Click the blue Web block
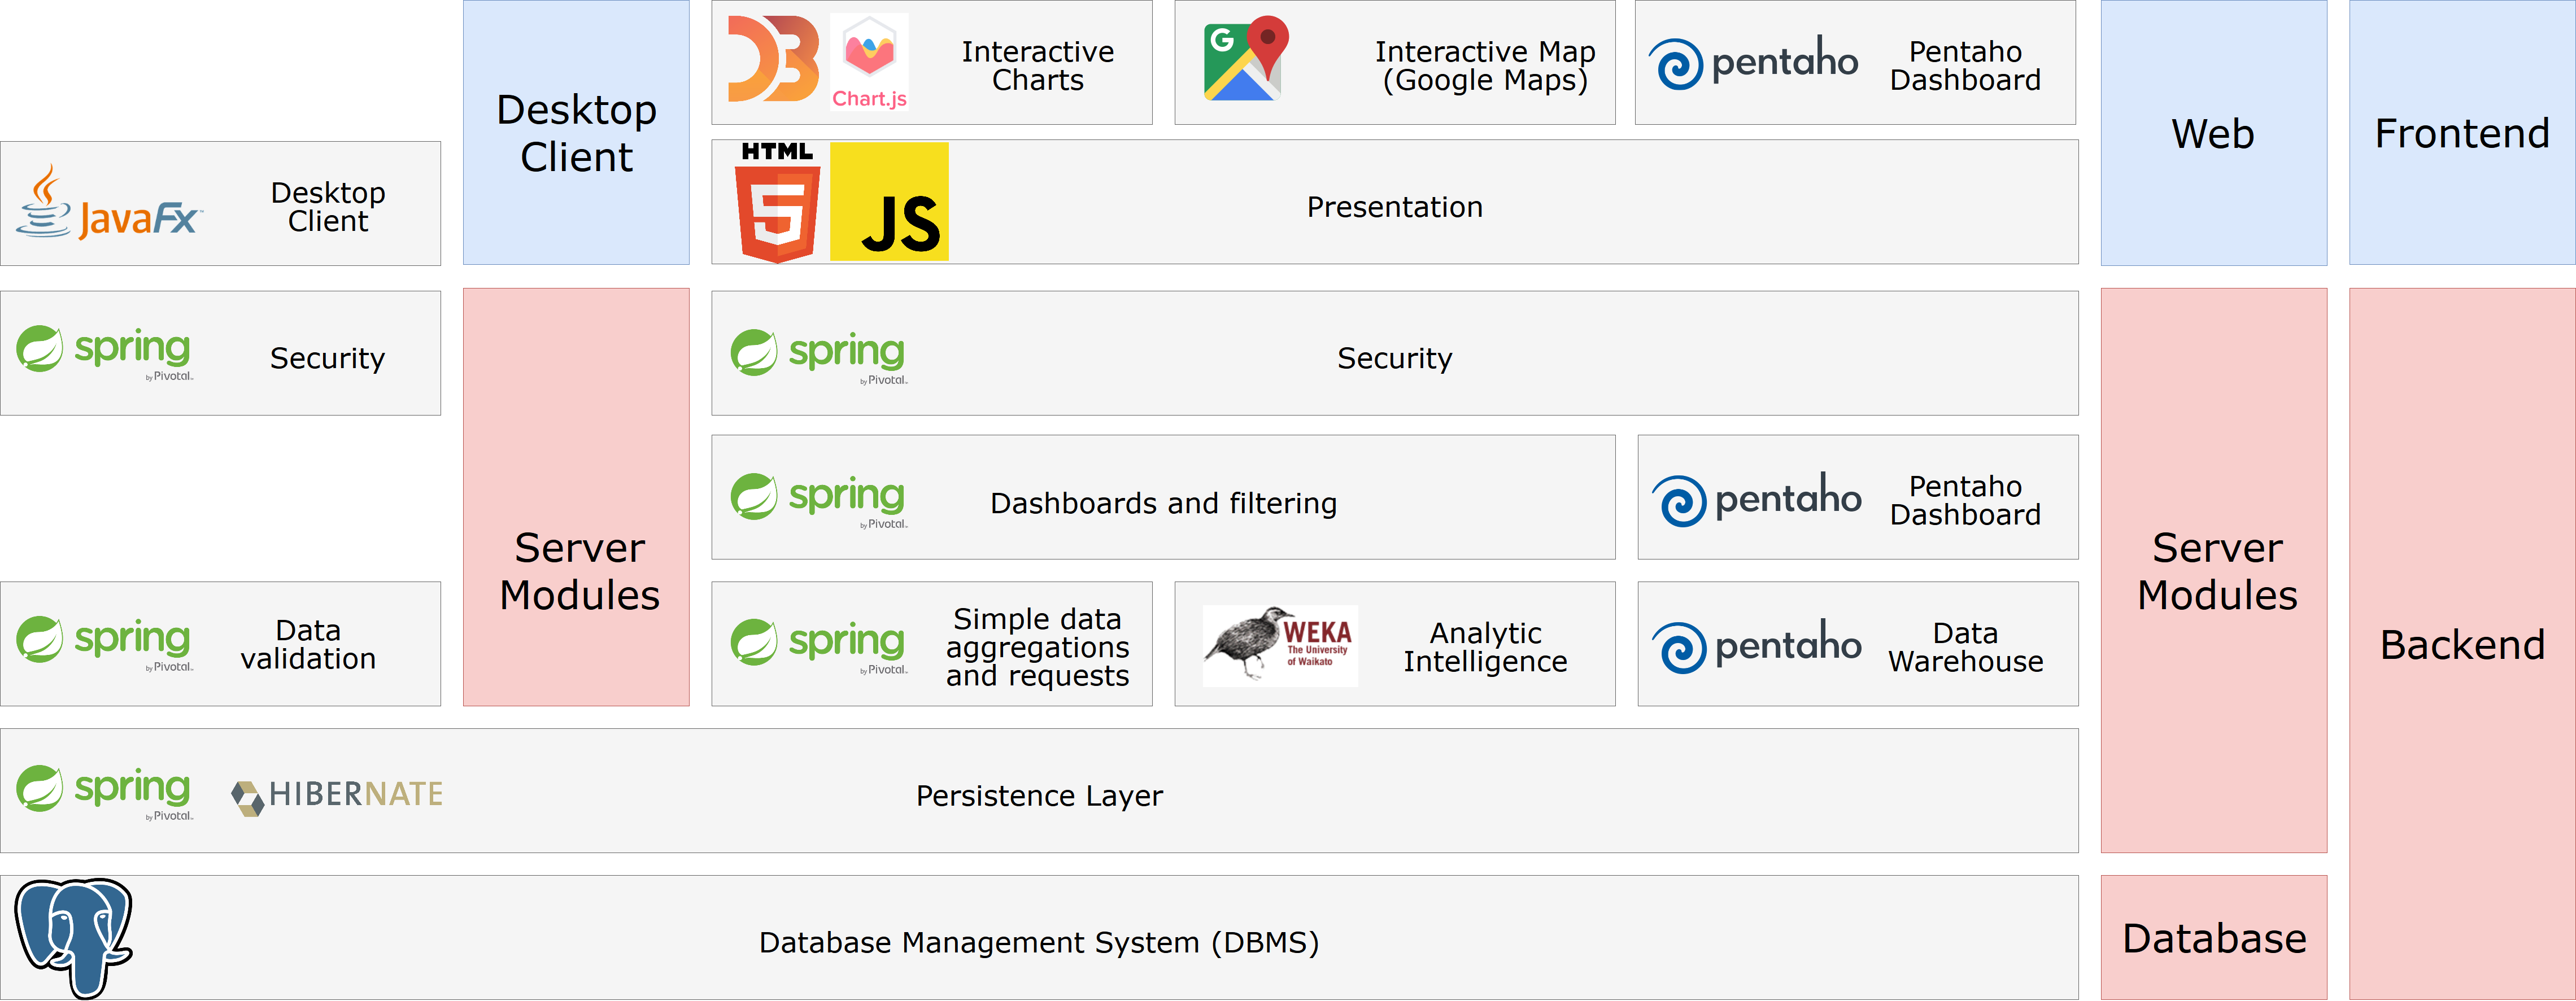2576x1001 pixels. 2213,133
